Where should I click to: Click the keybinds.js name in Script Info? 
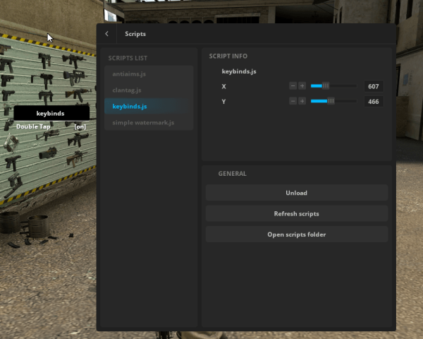click(239, 71)
